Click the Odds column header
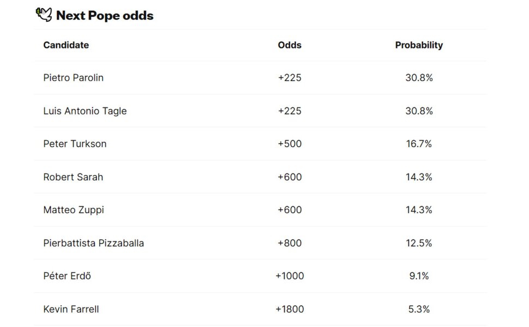The height and width of the screenshot is (327, 529). 290,45
